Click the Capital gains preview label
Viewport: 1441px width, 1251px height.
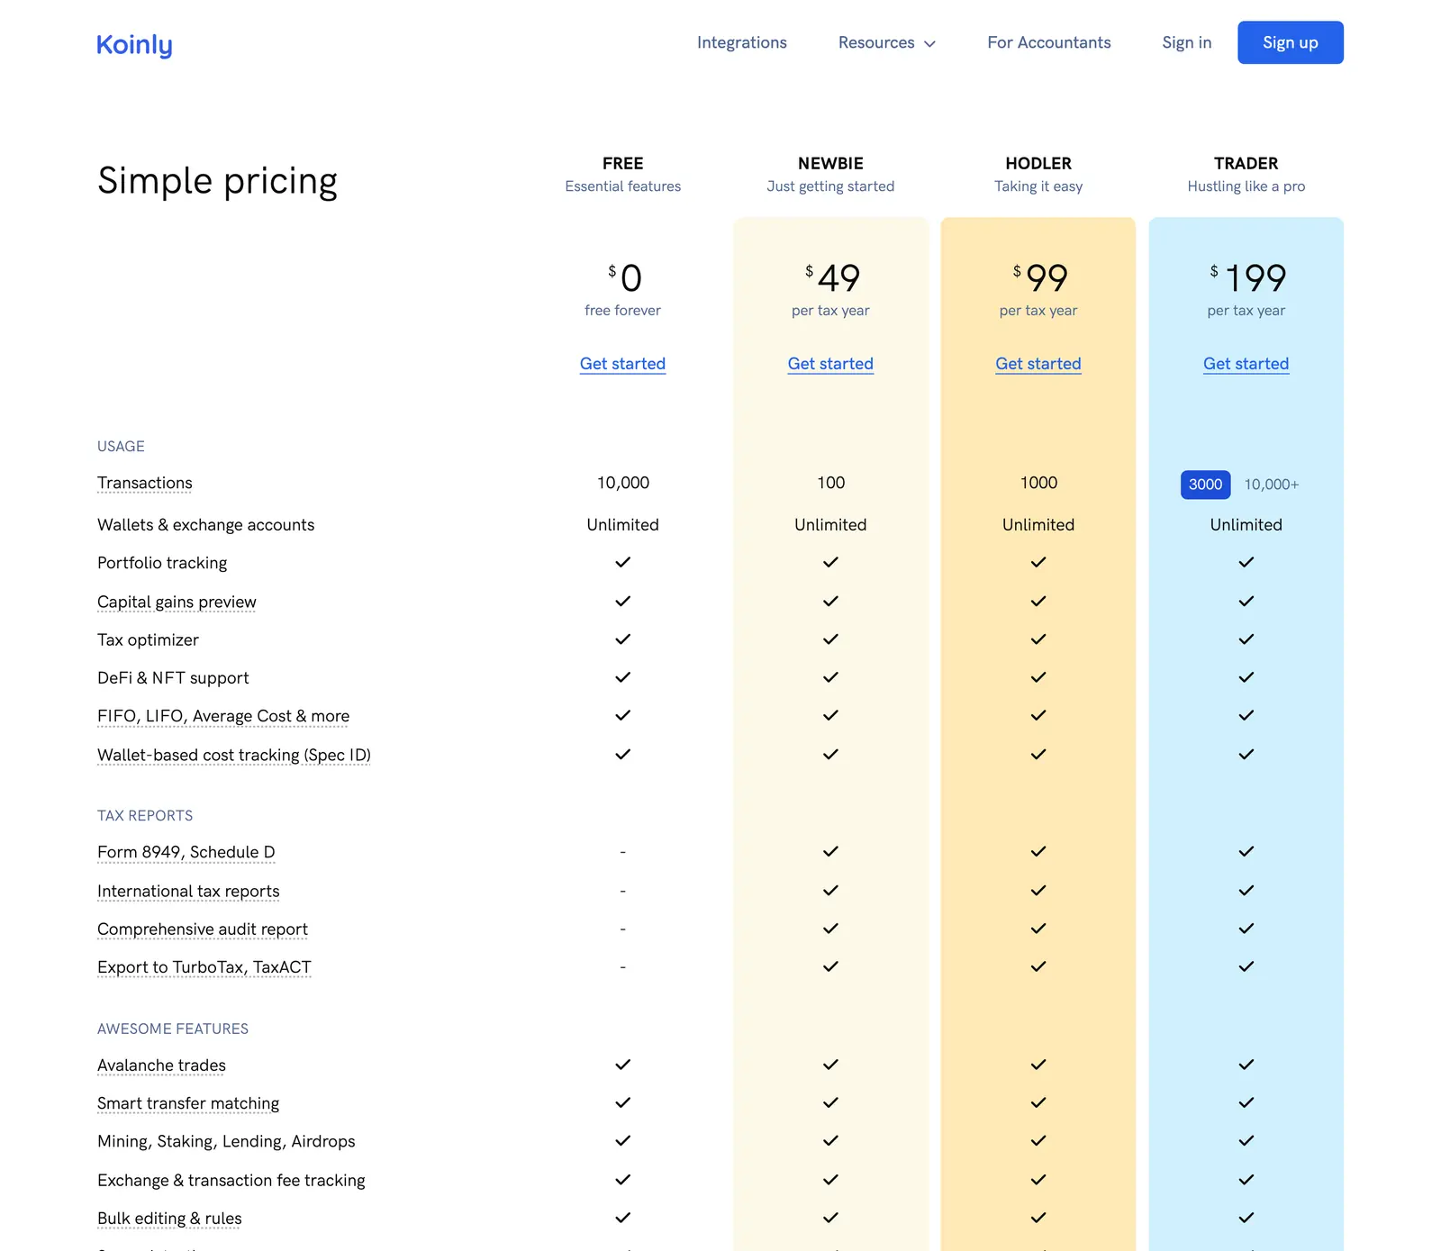[x=177, y=602]
